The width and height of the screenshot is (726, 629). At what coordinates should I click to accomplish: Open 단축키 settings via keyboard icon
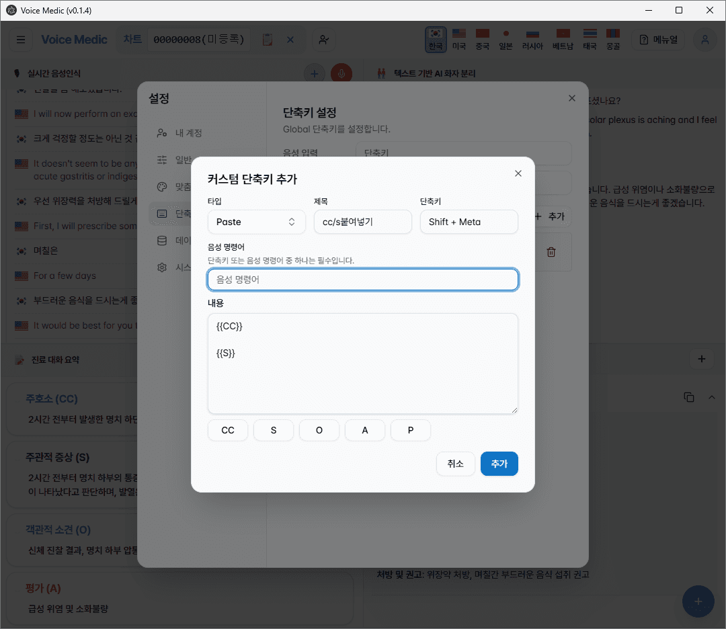(x=161, y=213)
